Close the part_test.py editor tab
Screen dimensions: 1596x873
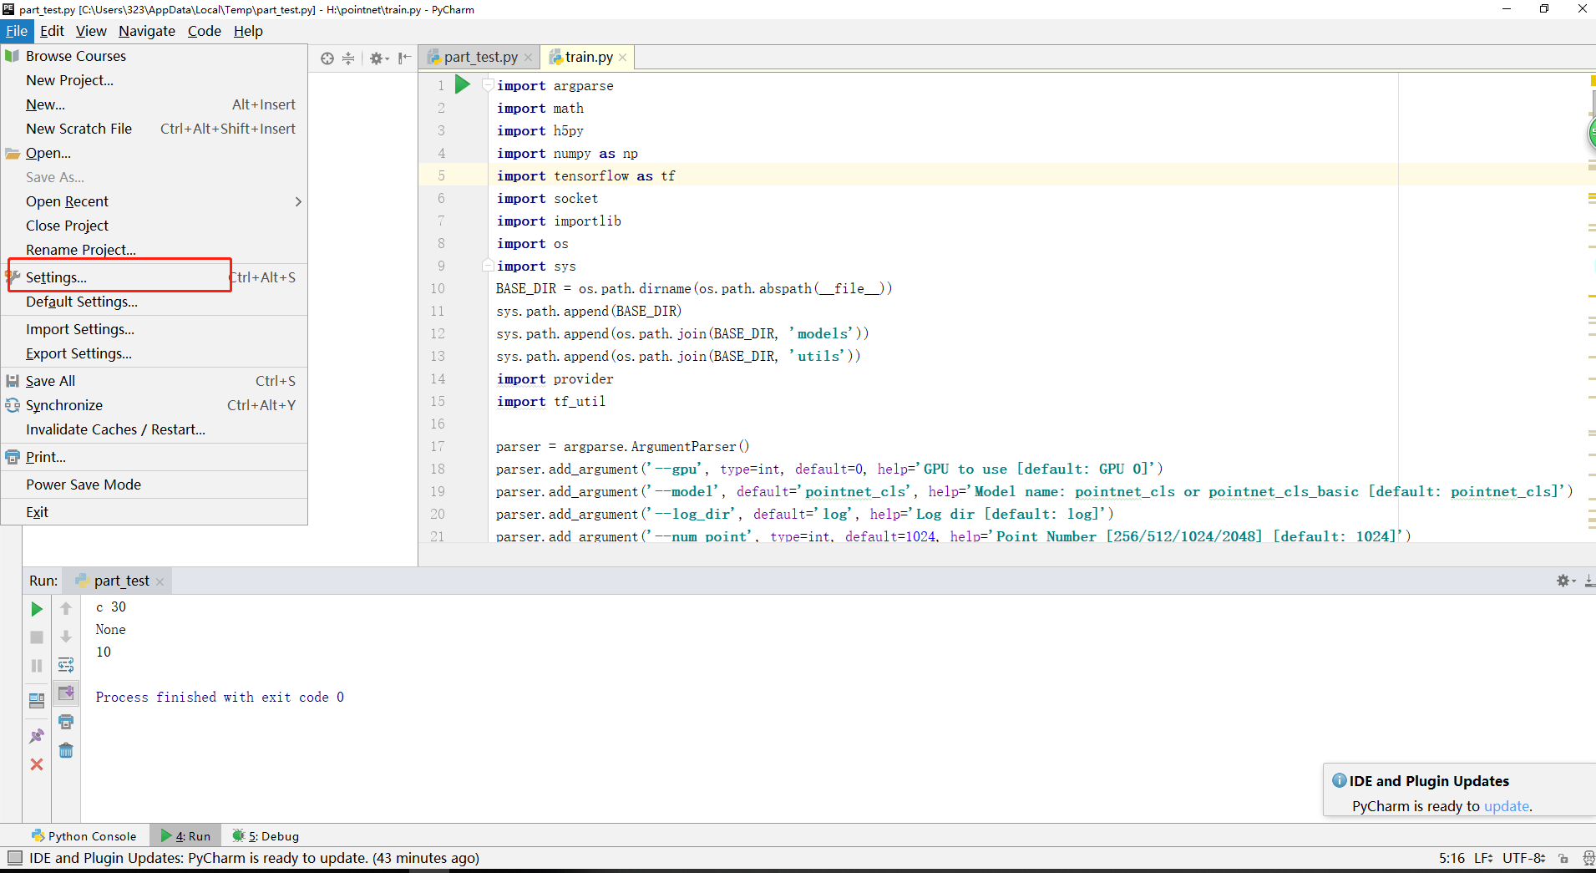(528, 58)
